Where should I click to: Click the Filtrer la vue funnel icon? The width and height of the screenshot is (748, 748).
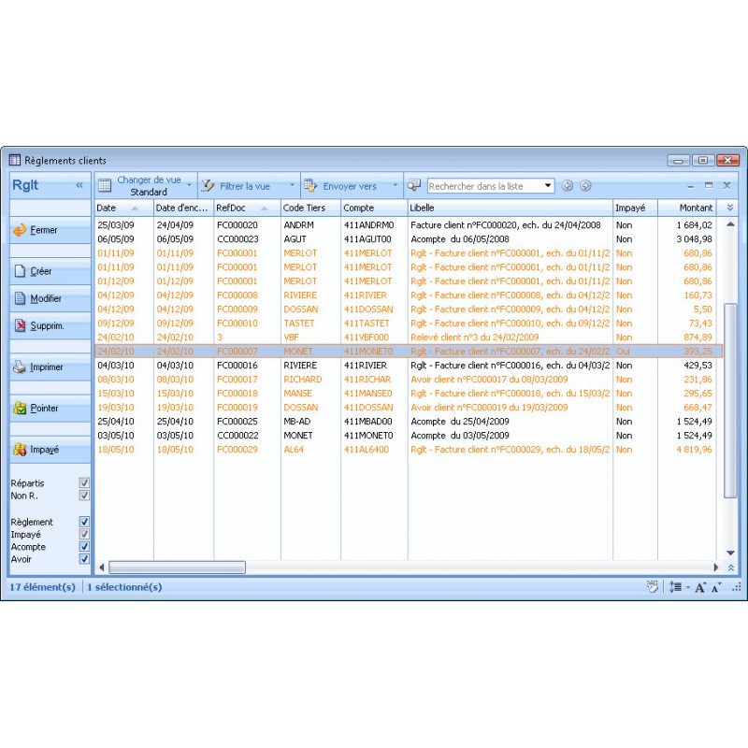[x=208, y=185]
